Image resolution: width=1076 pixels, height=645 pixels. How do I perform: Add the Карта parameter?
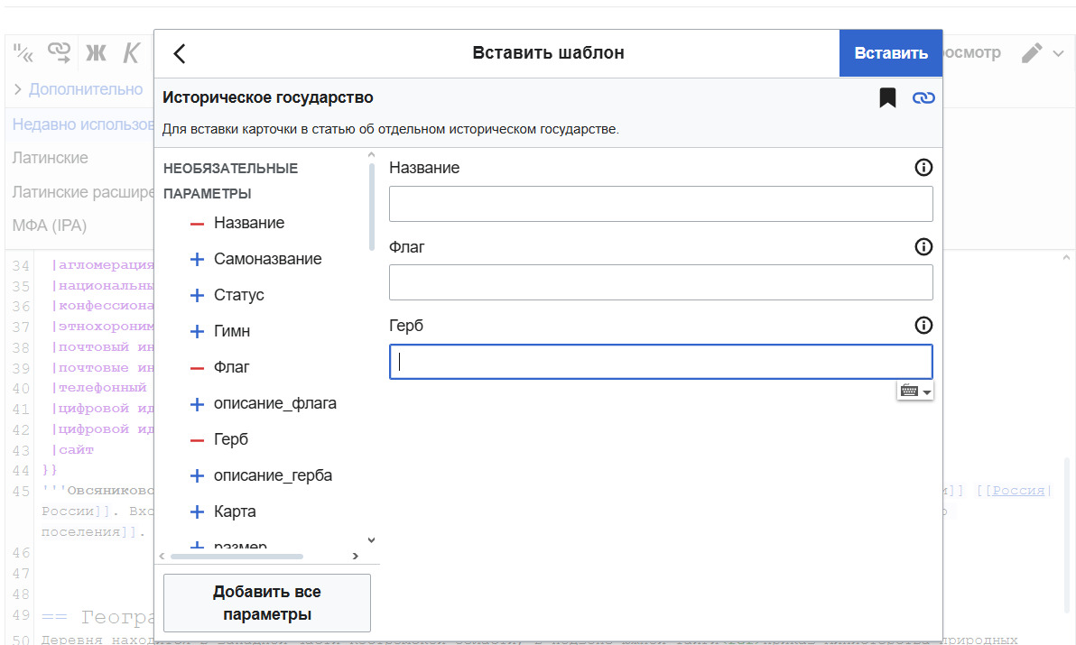197,512
